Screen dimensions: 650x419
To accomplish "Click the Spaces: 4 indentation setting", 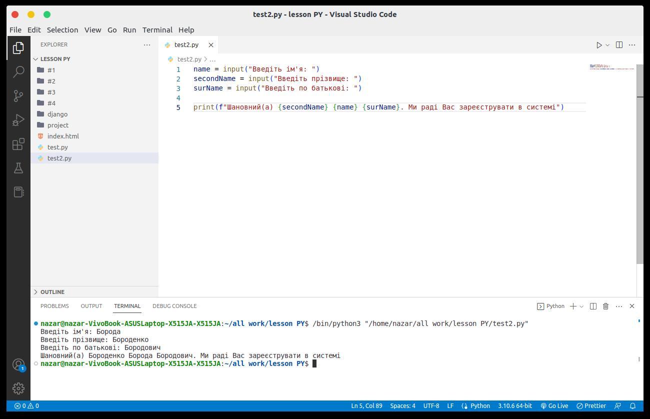I will point(402,406).
